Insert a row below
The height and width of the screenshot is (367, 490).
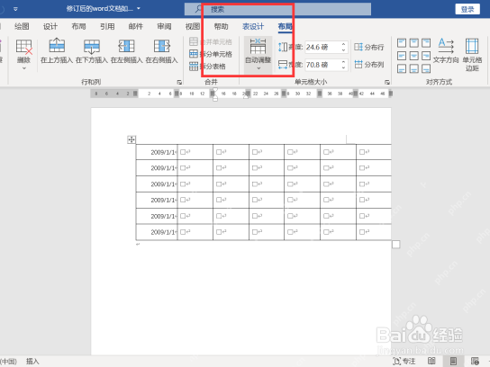coord(92,51)
